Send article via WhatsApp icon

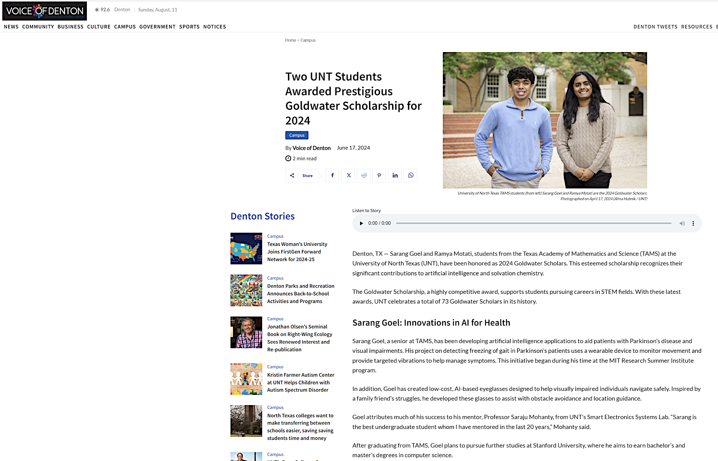pyautogui.click(x=411, y=175)
